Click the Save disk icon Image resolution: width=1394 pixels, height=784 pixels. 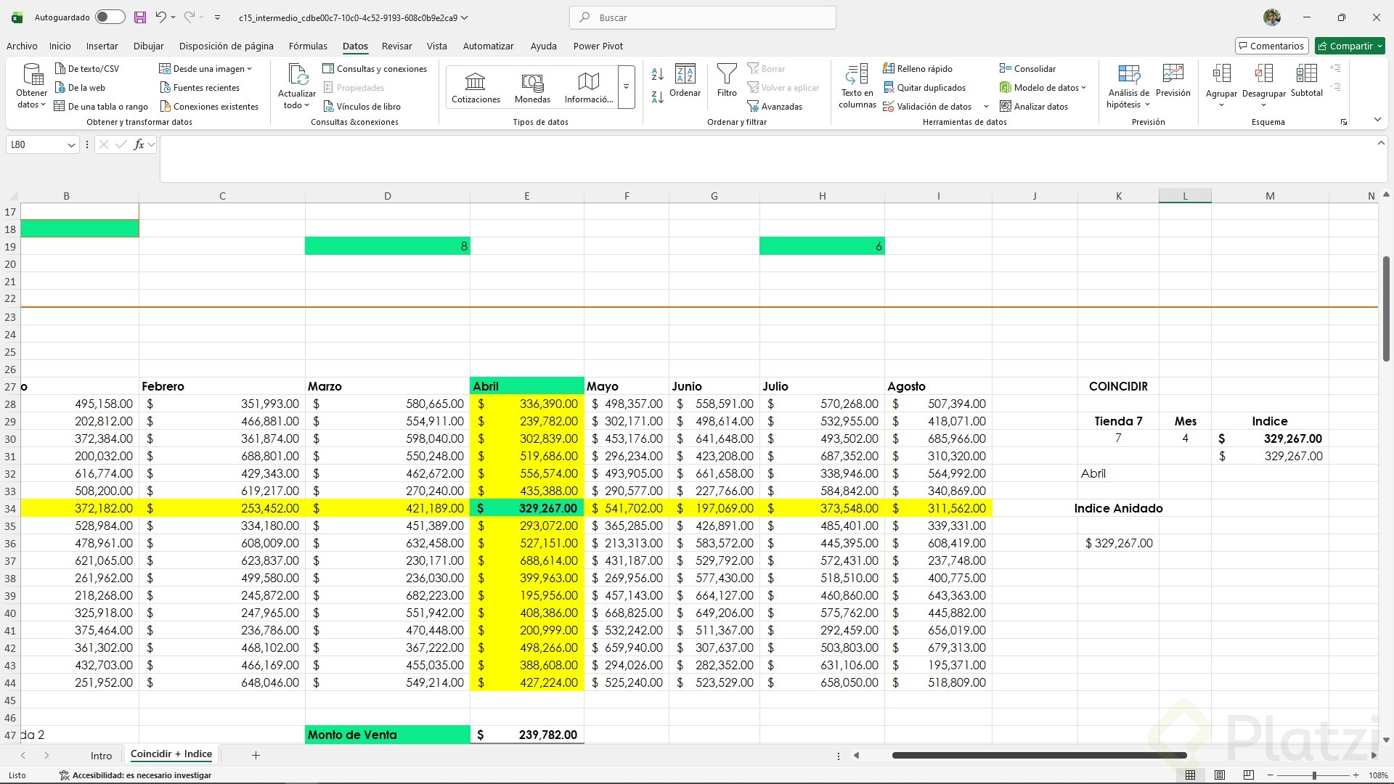pos(140,17)
